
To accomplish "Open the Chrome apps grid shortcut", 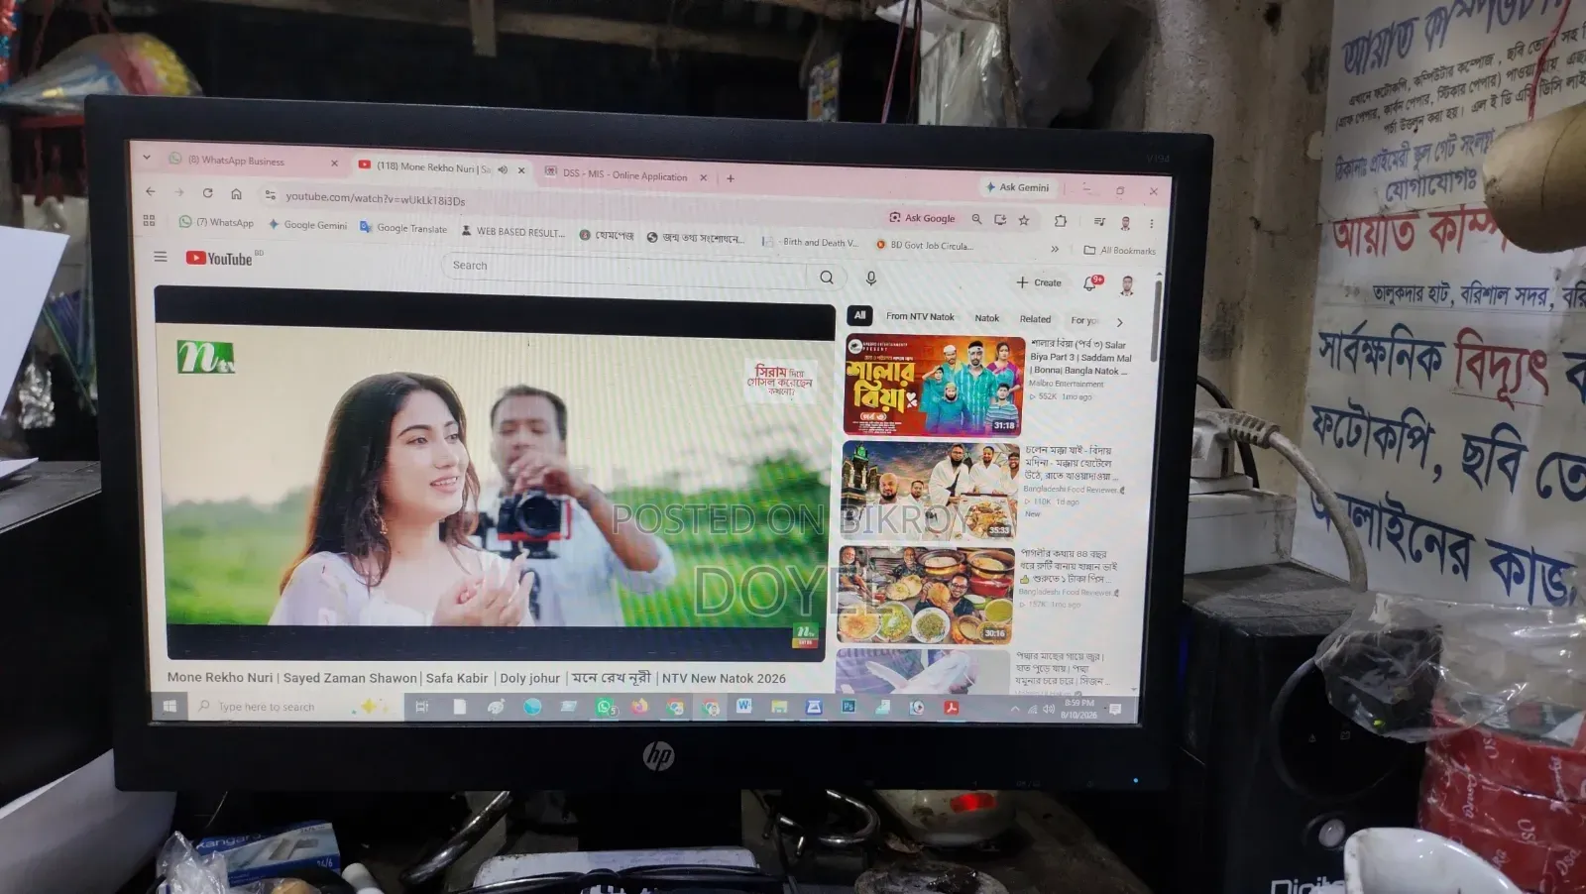I will [150, 220].
